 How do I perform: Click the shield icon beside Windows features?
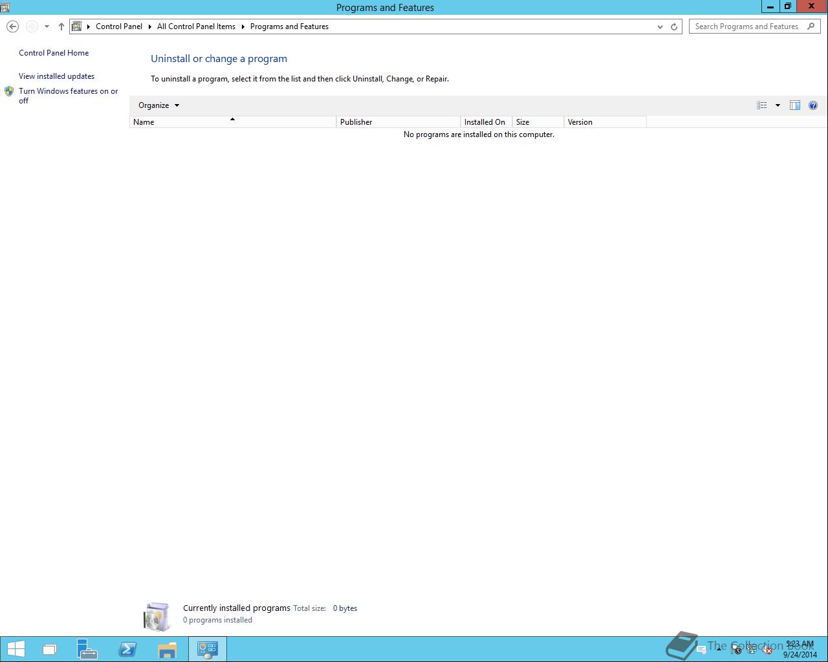tap(9, 92)
